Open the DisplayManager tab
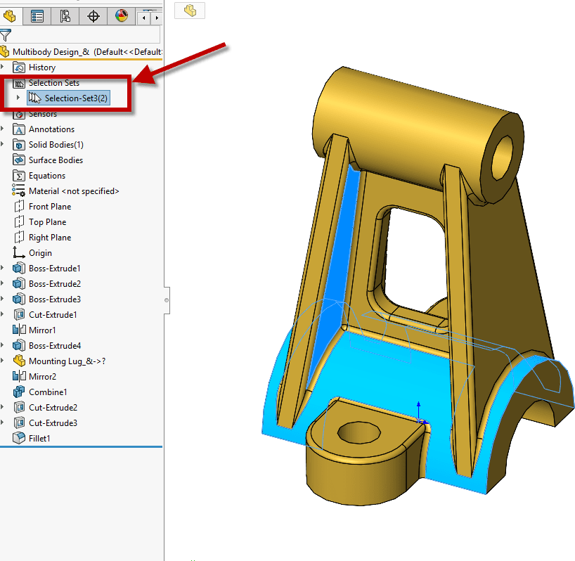Image resolution: width=575 pixels, height=561 pixels. [x=122, y=16]
